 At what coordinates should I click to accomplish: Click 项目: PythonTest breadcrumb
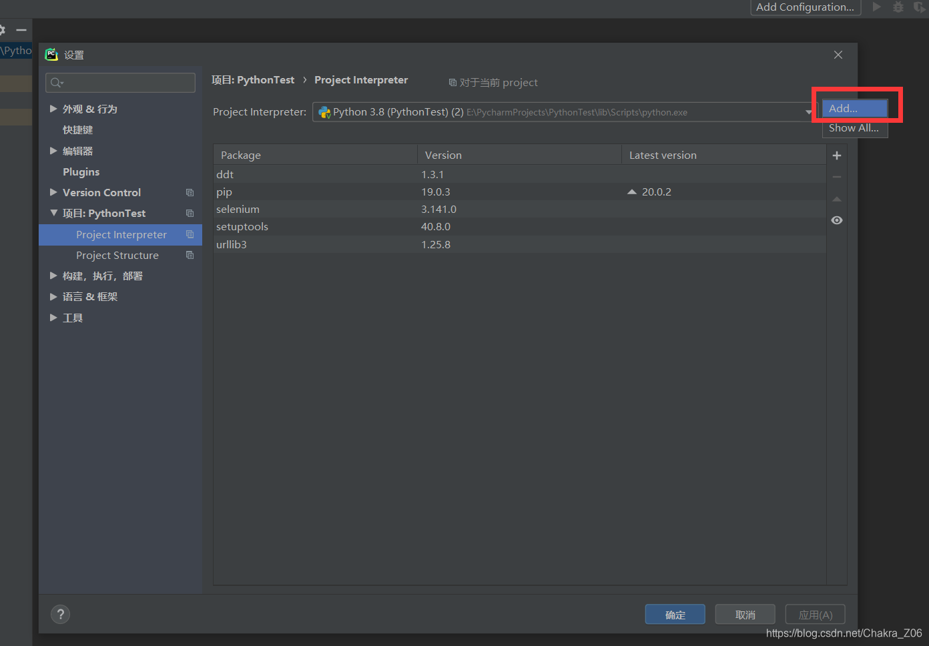pos(253,80)
